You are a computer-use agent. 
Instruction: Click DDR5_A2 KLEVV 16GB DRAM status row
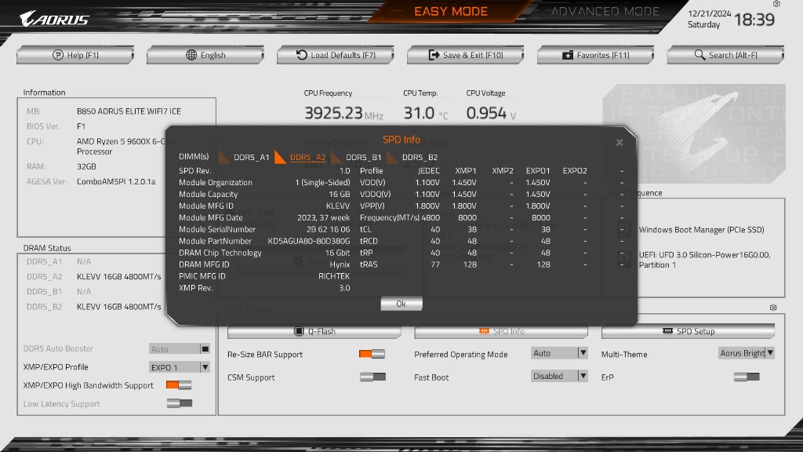coord(94,276)
